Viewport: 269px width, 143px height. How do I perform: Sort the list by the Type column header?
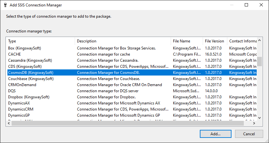[41, 41]
